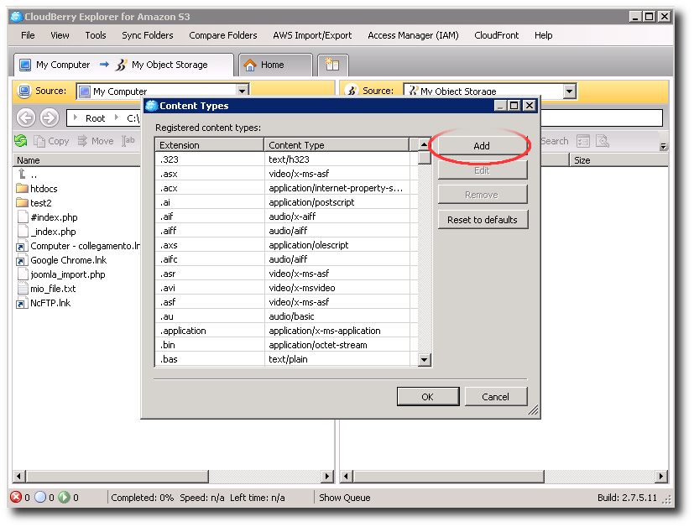
Task: Click the Size column header in right pane
Action: tap(618, 160)
